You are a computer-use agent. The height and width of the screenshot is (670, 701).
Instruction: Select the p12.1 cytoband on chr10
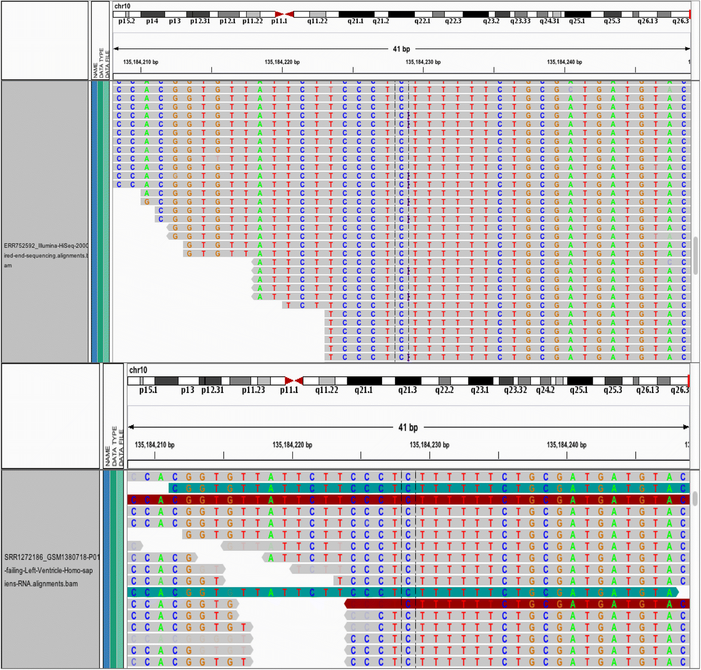[x=228, y=21]
